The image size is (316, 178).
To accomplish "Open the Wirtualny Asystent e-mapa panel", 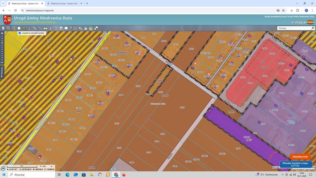I will coord(296,164).
